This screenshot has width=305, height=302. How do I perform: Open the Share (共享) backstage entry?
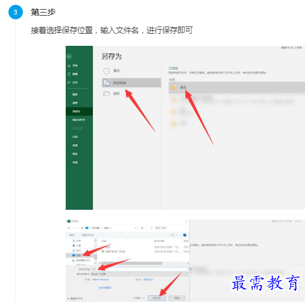(x=75, y=145)
